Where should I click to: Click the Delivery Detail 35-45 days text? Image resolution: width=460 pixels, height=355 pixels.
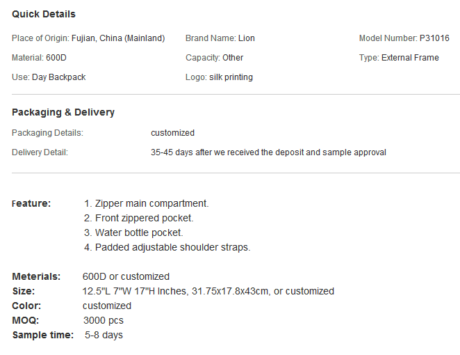[268, 152]
